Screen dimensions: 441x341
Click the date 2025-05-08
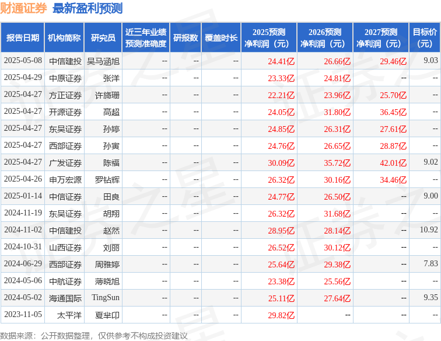coord(23,61)
